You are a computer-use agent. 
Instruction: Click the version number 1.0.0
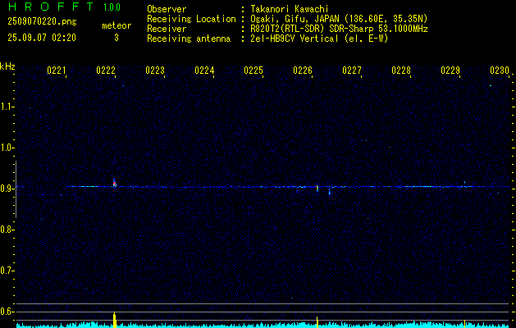pos(112,7)
